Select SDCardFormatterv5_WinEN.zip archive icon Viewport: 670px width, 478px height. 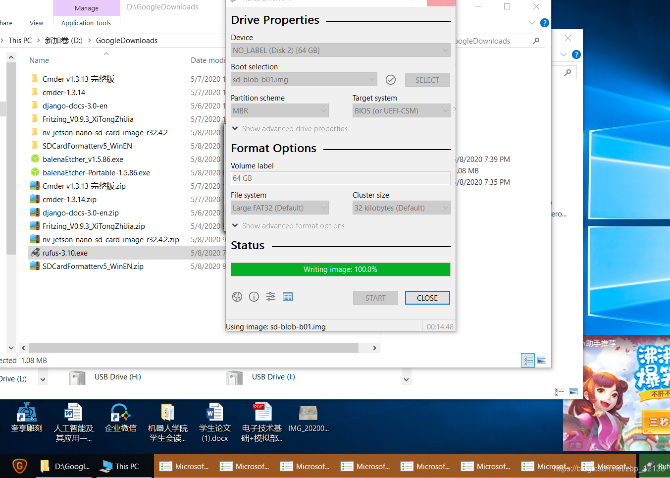(35, 266)
